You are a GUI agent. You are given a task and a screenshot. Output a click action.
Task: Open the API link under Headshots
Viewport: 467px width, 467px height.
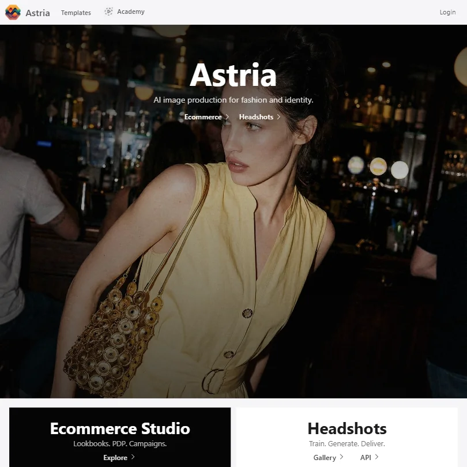tap(366, 457)
